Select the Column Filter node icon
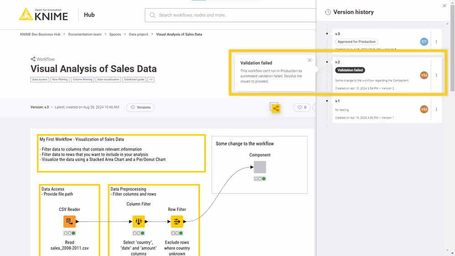Image resolution: width=455 pixels, height=256 pixels. pyautogui.click(x=138, y=221)
